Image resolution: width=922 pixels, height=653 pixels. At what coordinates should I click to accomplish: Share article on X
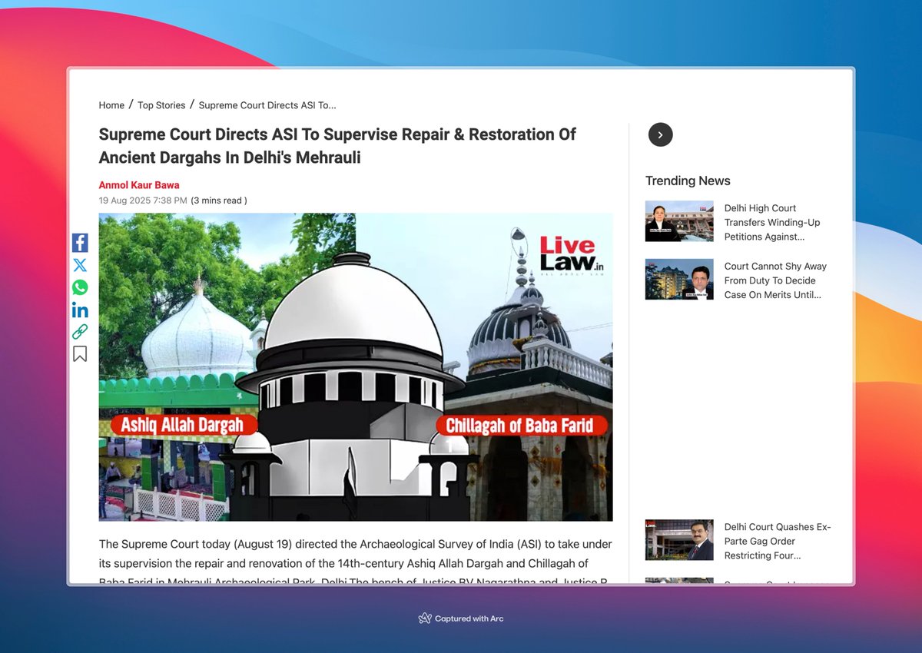(80, 265)
